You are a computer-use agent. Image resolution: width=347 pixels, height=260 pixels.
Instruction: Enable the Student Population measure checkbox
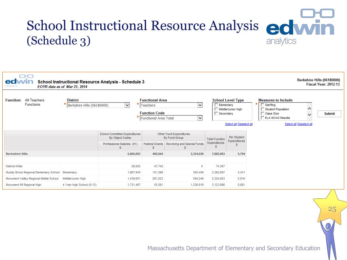coord(263,109)
